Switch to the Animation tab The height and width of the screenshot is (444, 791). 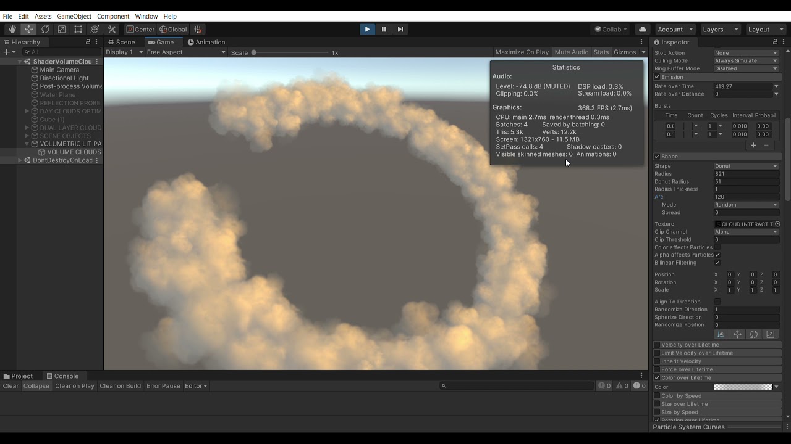(x=206, y=42)
